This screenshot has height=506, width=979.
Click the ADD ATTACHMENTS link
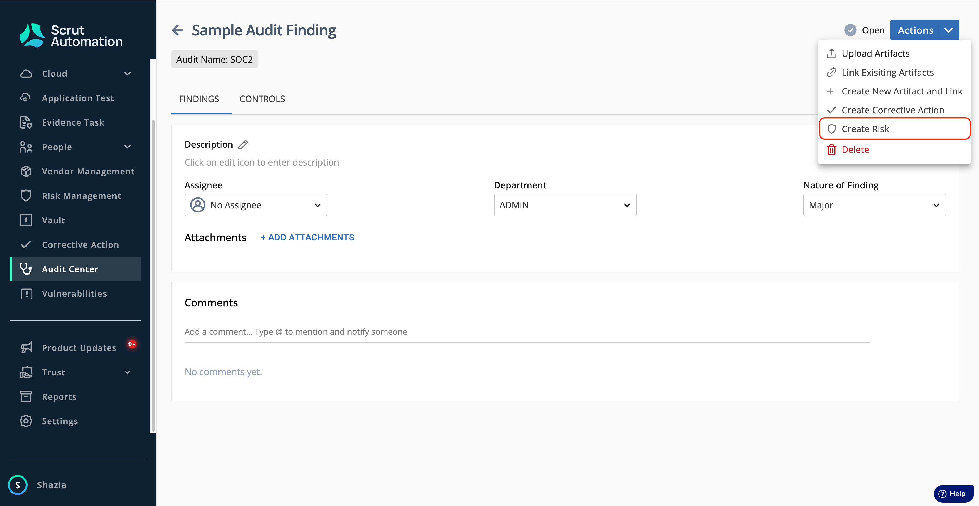pyautogui.click(x=307, y=237)
